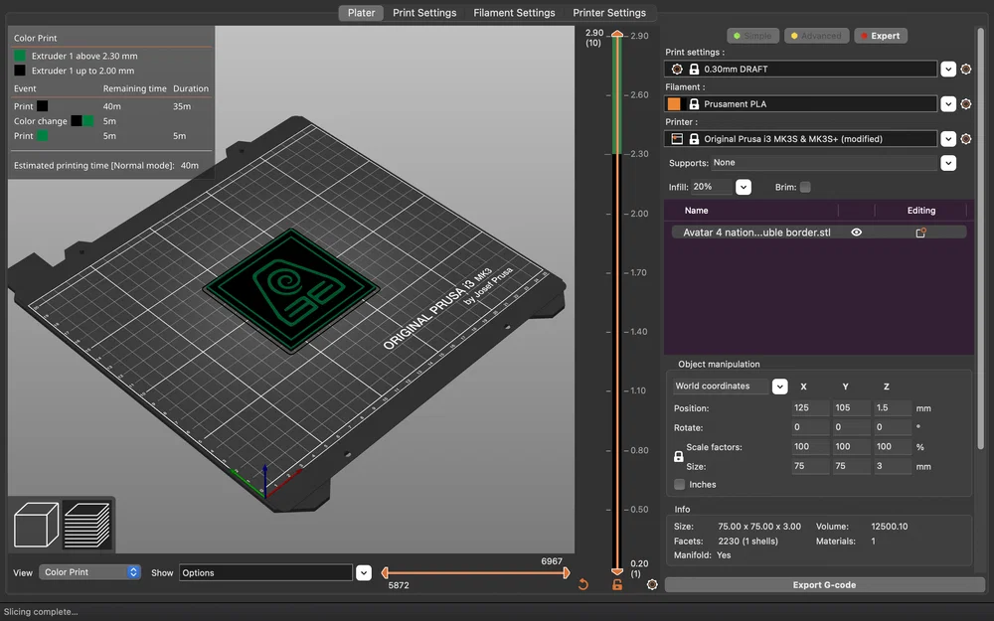Click the orange Prusament PLA color swatch
994x621 pixels.
674,104
